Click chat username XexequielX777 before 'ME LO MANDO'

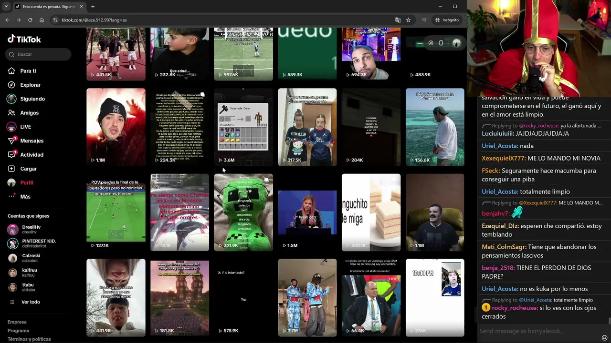(504, 158)
